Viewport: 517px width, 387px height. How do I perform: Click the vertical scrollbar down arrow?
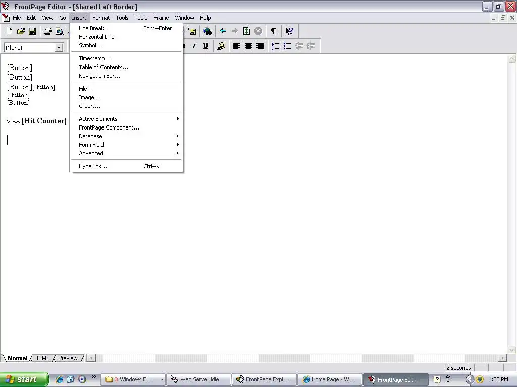pyautogui.click(x=512, y=350)
